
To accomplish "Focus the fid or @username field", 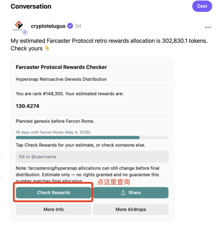I will [92, 157].
